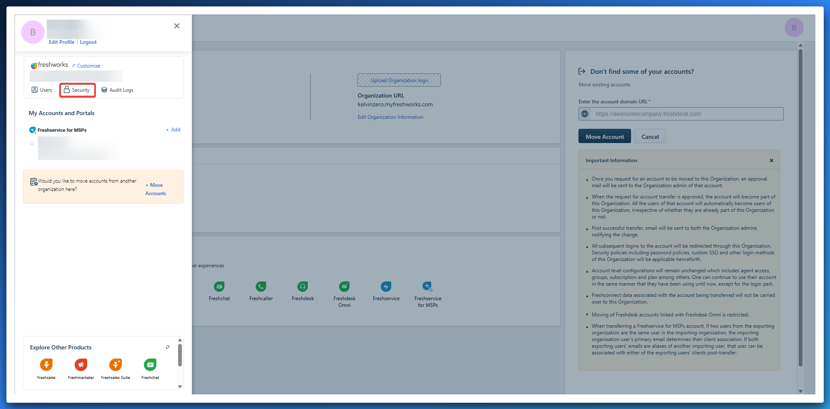Open the Edit Profile link
The image size is (830, 409).
tap(62, 42)
